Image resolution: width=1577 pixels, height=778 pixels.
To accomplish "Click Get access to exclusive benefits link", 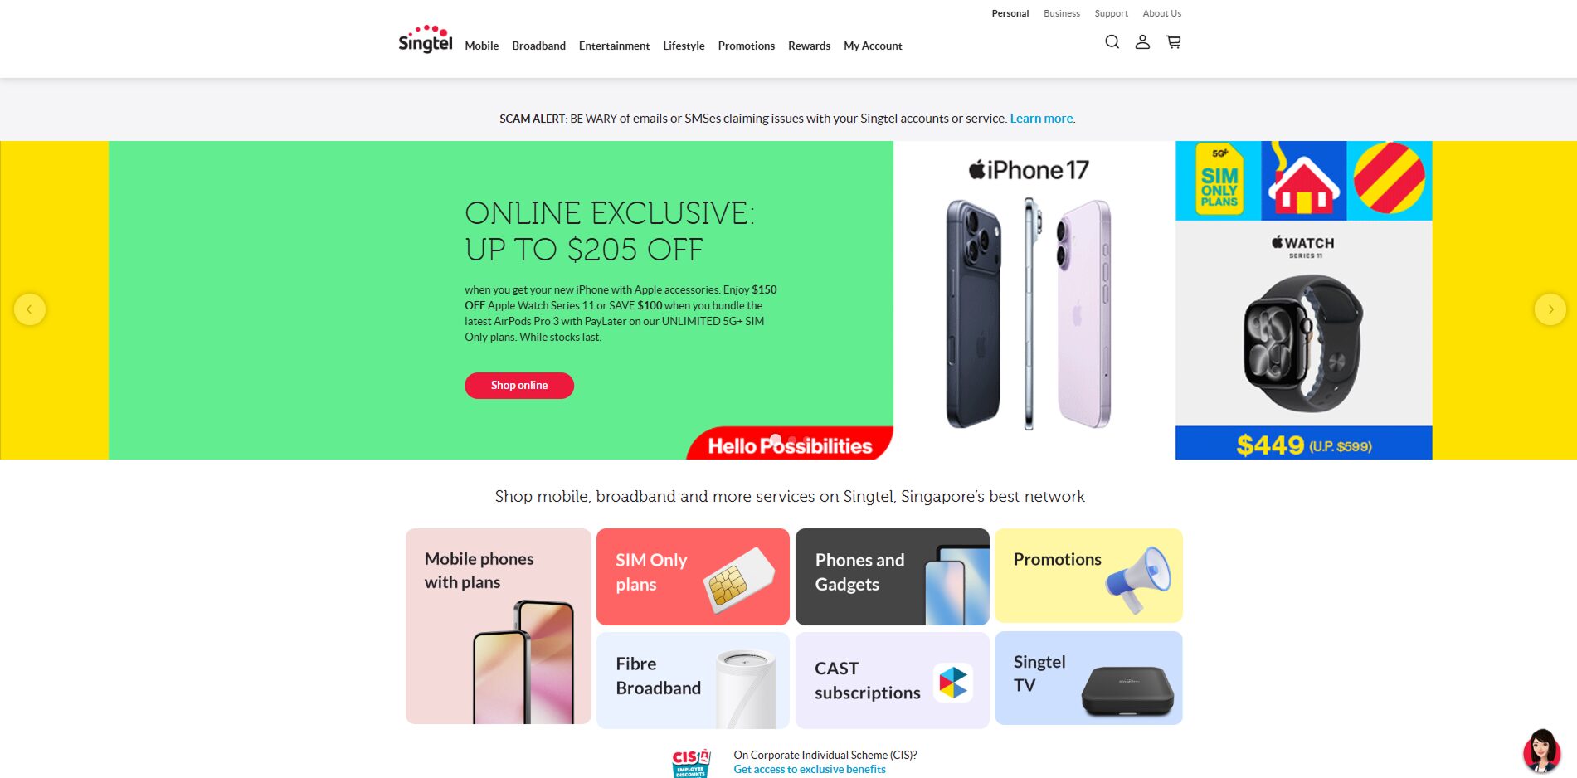I will 810,770.
